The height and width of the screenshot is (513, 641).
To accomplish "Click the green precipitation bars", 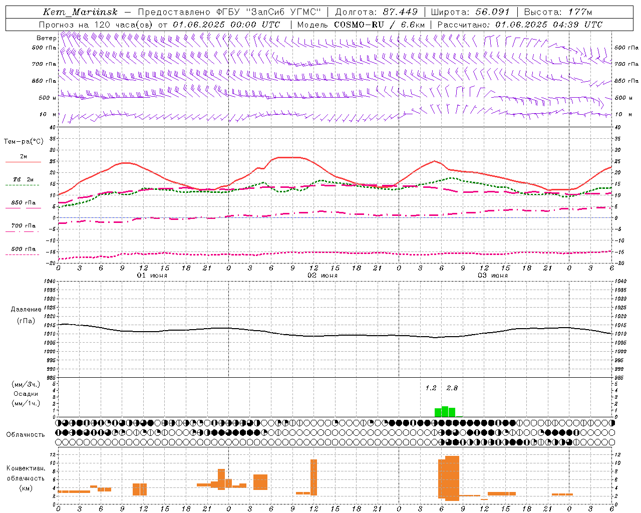I will click(x=445, y=412).
